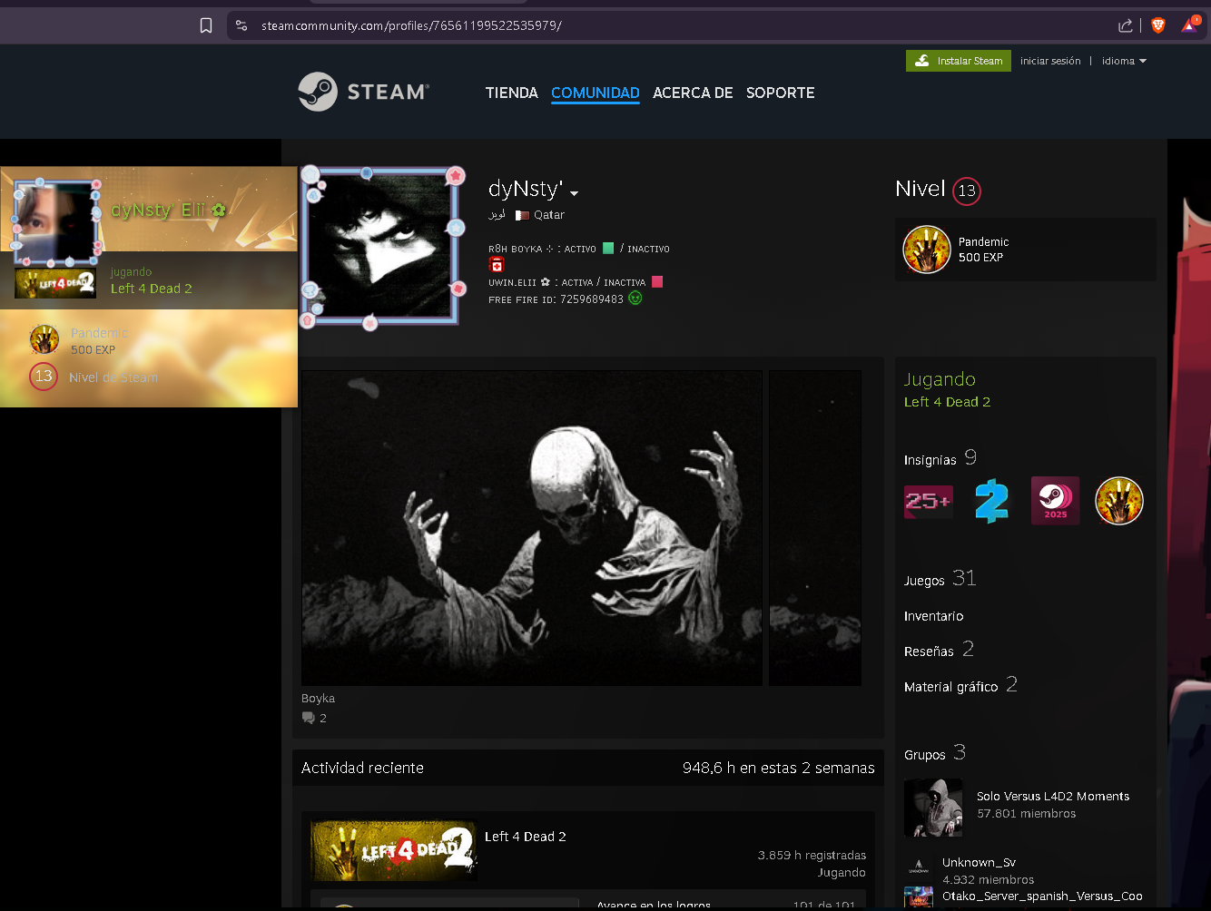Open the Boyka artwork showcase image
1211x911 pixels.
(532, 528)
